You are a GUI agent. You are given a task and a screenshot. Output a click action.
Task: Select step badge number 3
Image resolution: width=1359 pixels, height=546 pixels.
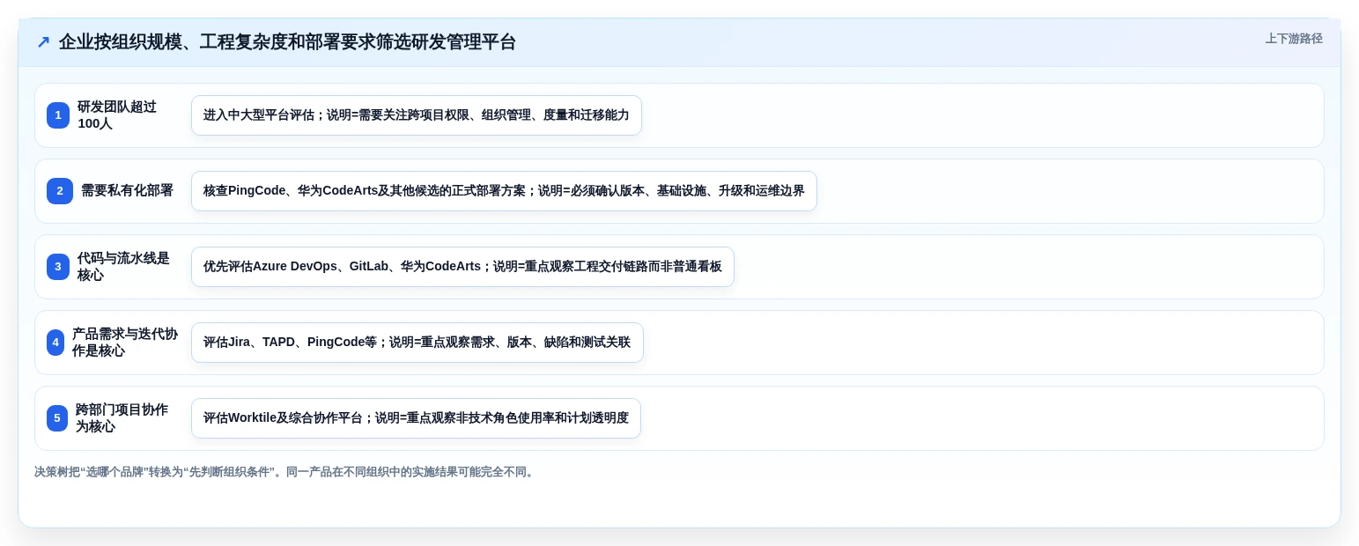tap(58, 267)
